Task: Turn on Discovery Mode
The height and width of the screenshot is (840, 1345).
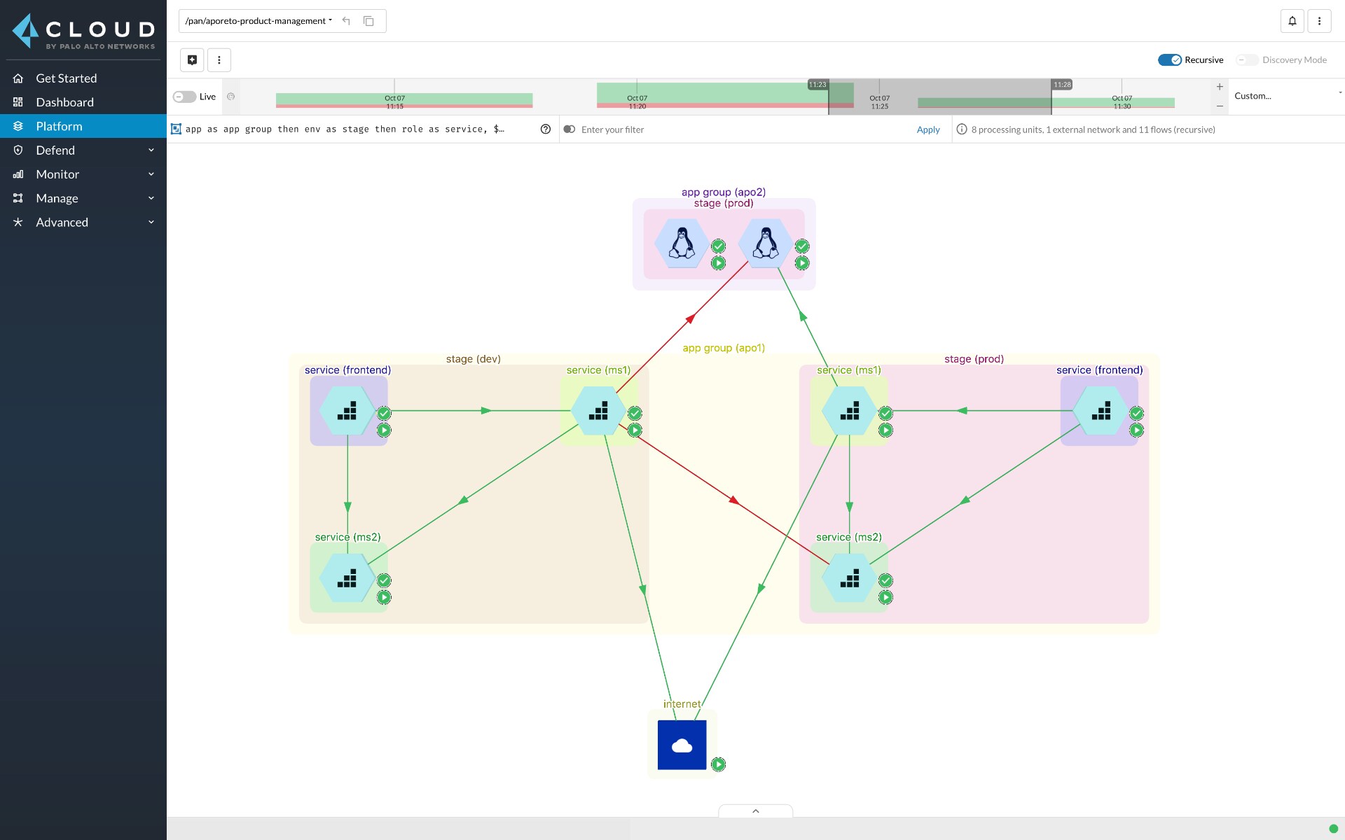Action: click(x=1247, y=60)
